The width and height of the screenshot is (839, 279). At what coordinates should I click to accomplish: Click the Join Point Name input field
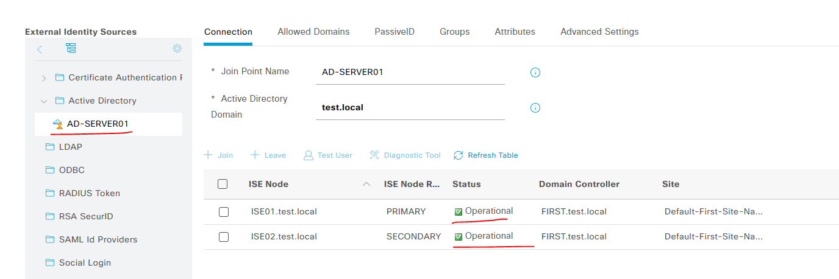pyautogui.click(x=410, y=72)
